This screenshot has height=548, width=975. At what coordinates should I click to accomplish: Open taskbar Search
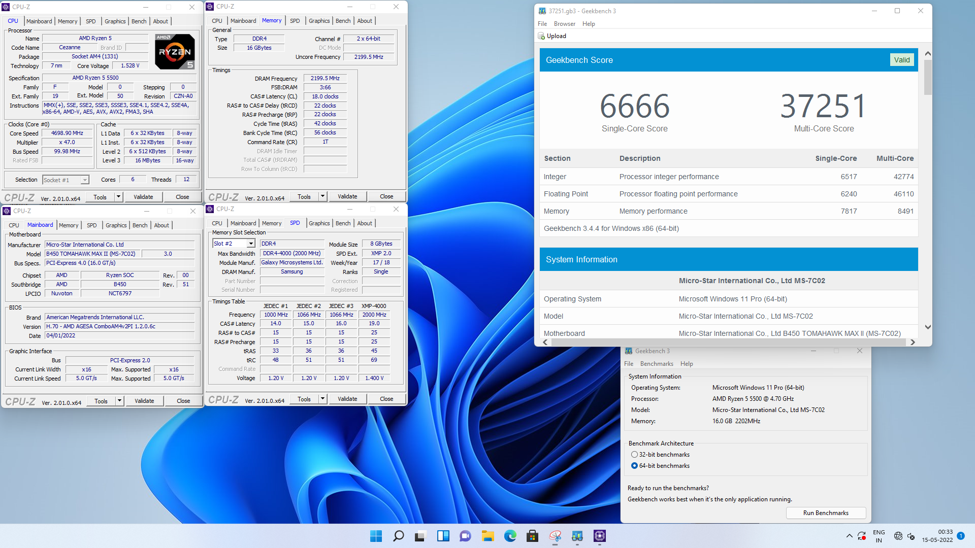point(399,536)
